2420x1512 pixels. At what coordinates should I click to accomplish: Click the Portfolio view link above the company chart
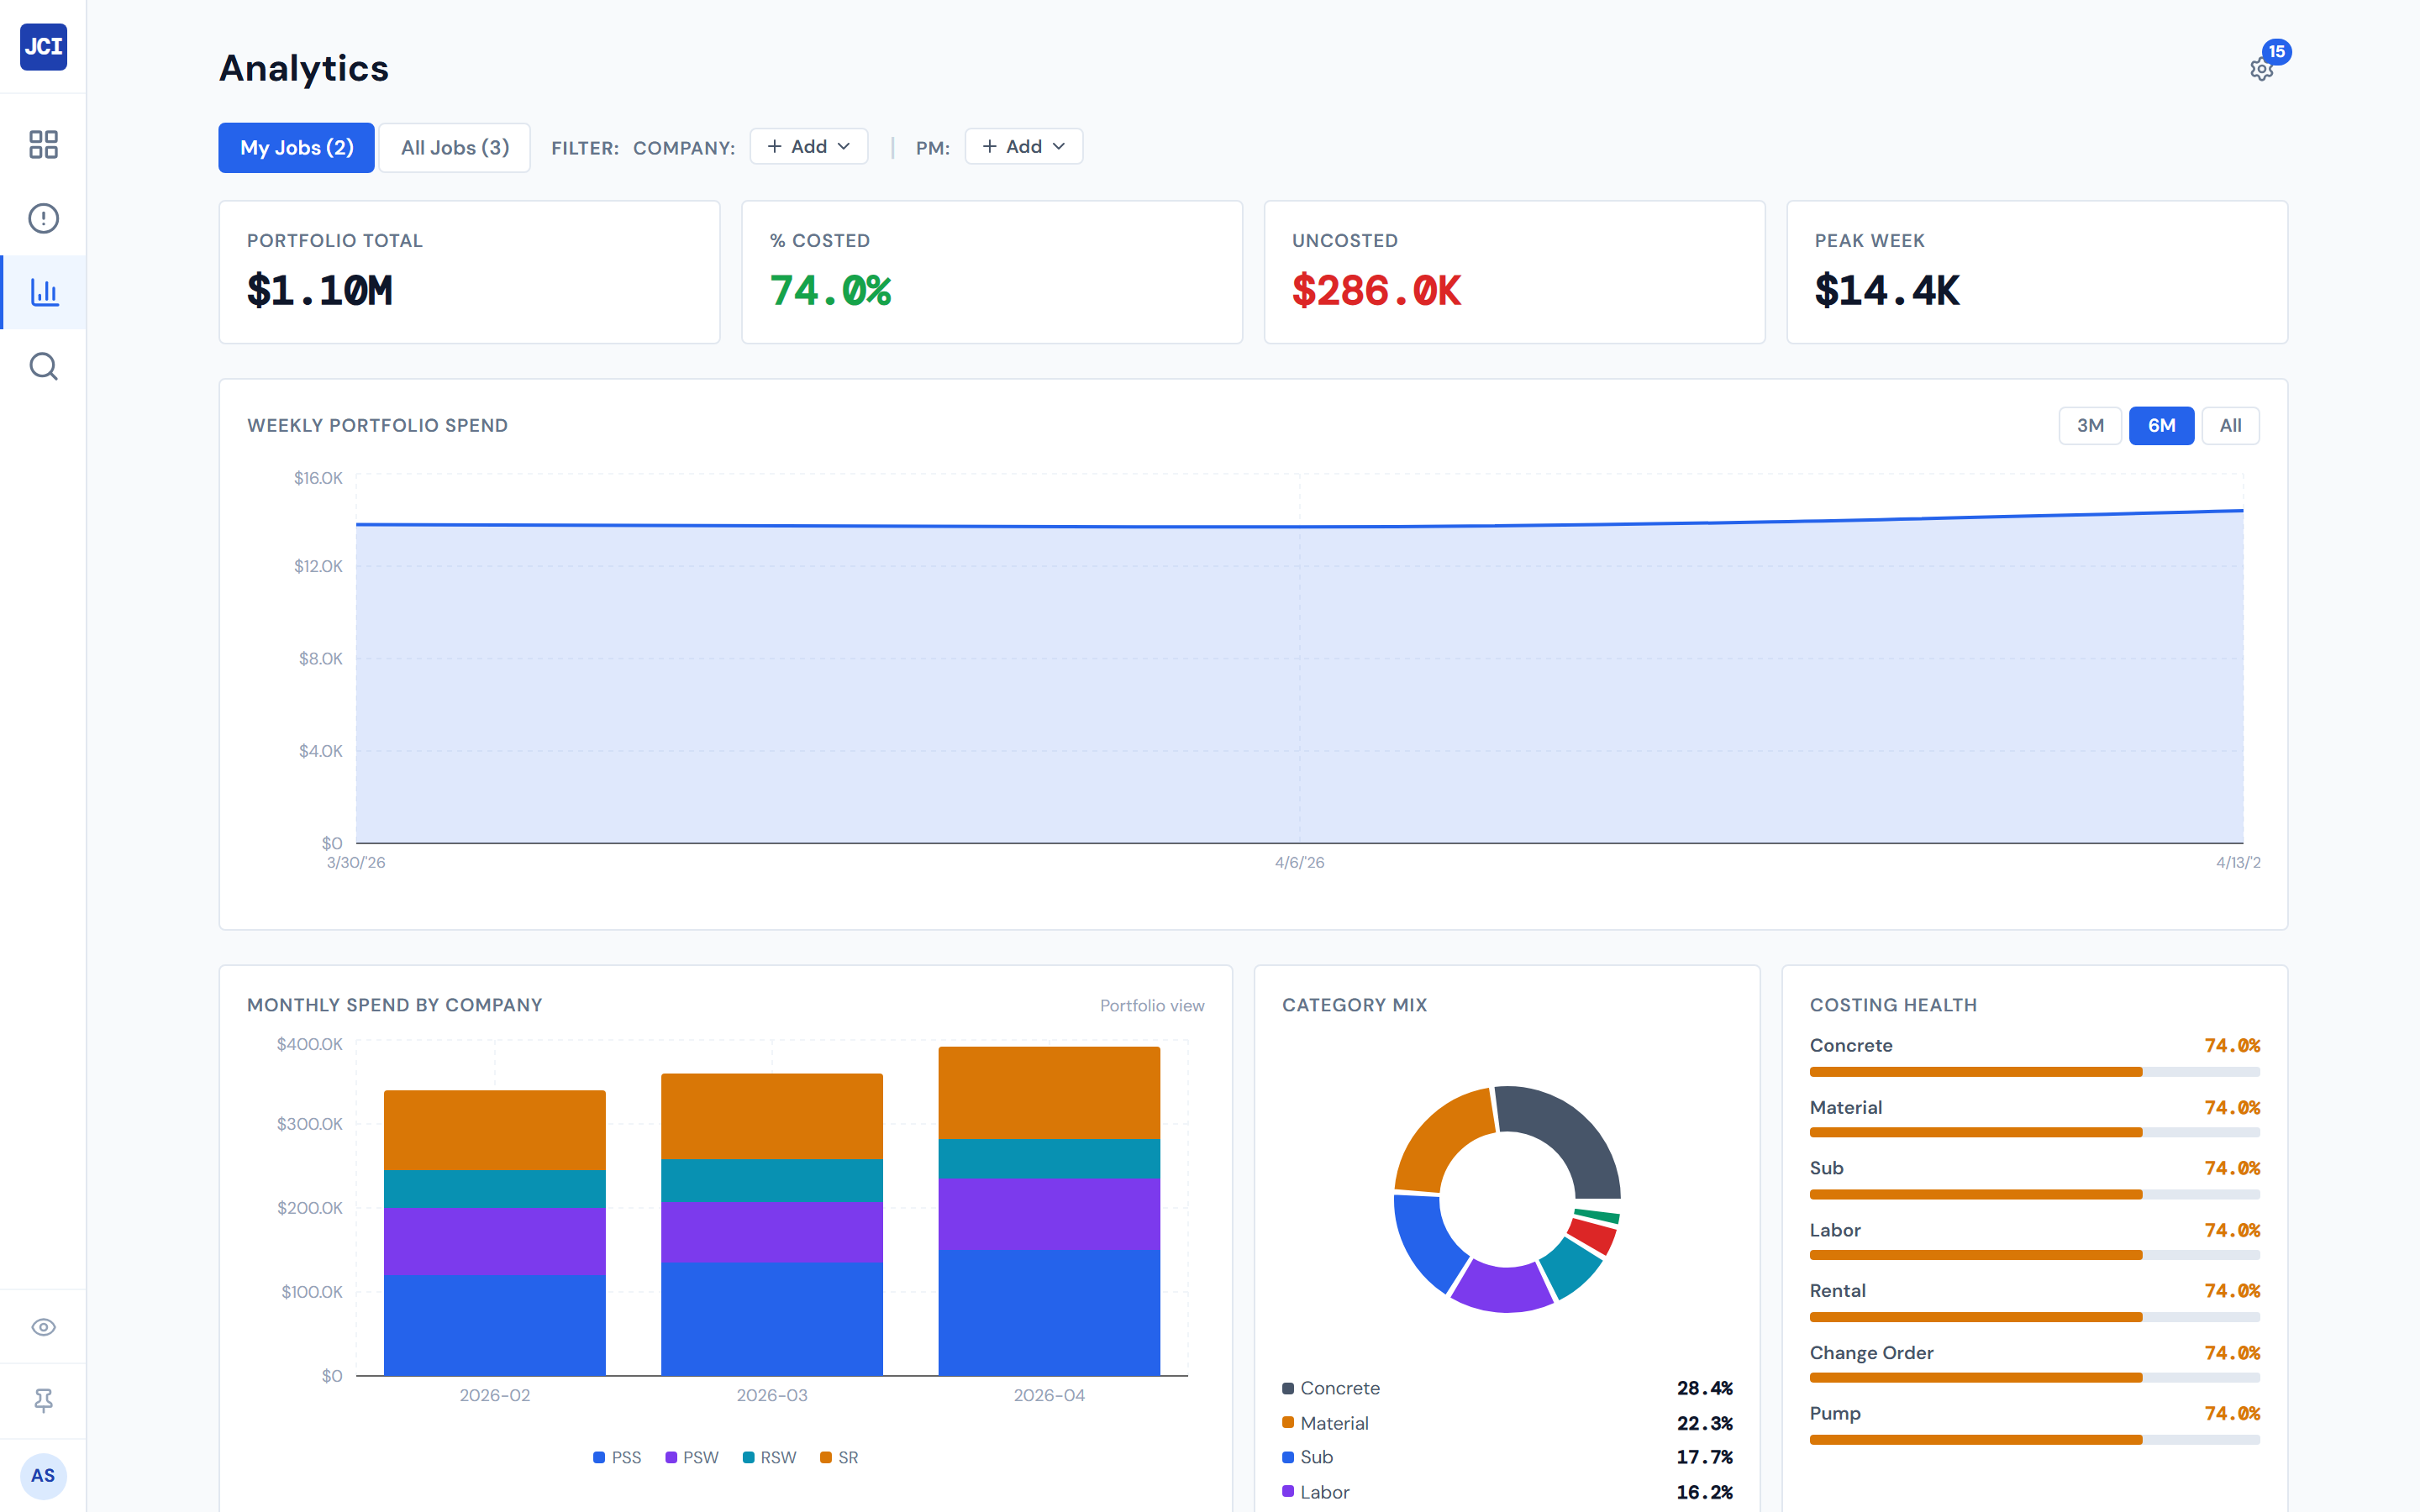click(1152, 1005)
